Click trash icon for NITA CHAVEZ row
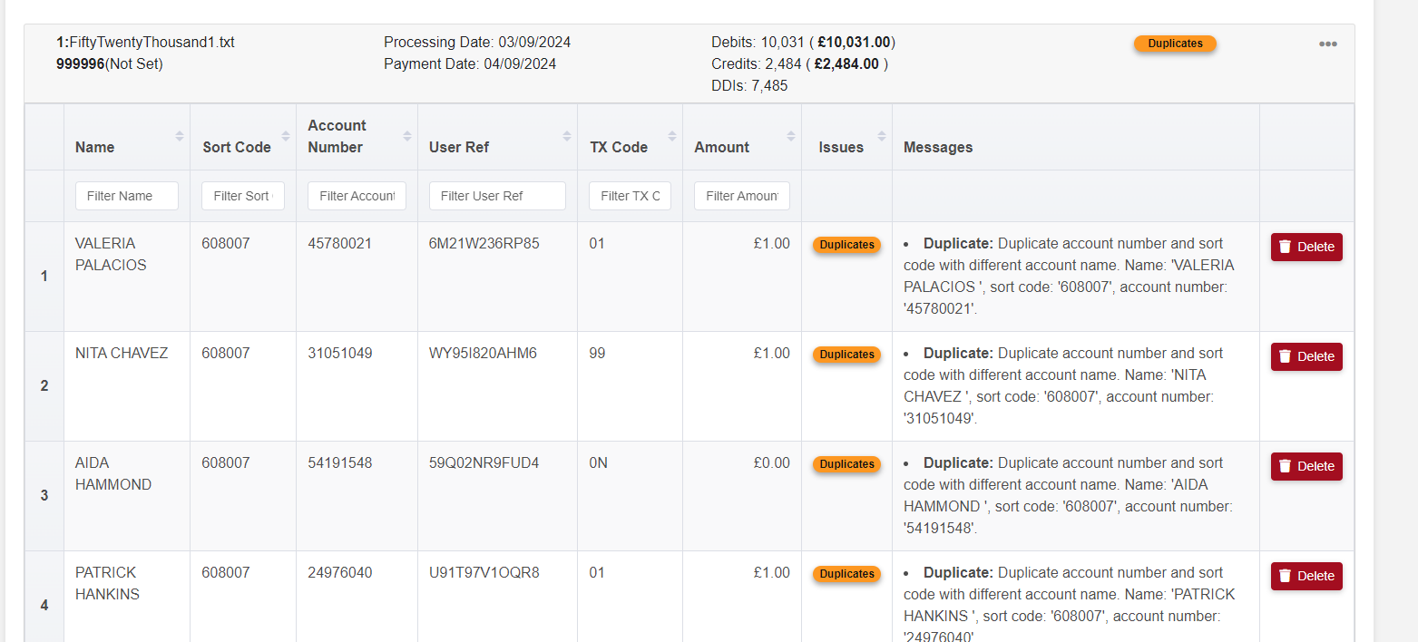Image resolution: width=1418 pixels, height=642 pixels. pos(1285,356)
